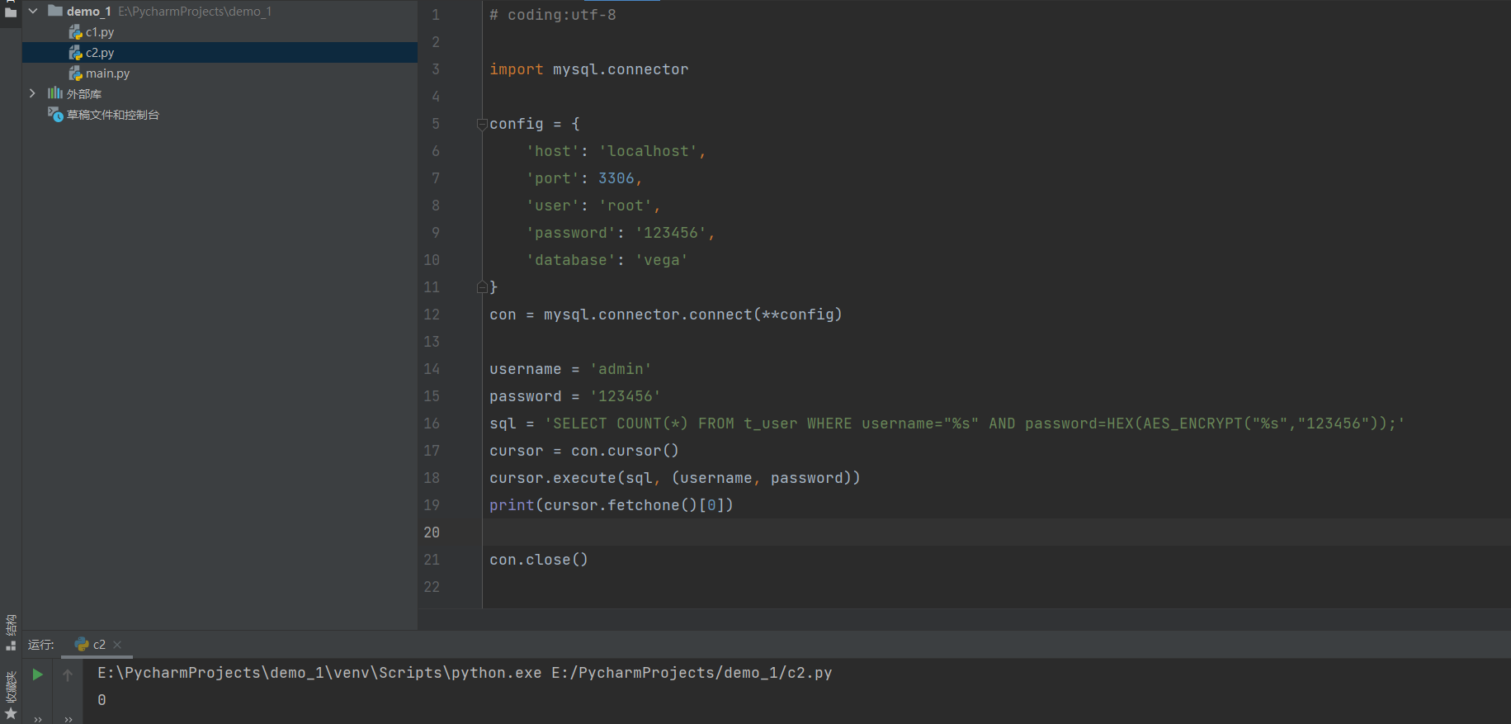Click the con.close() line
This screenshot has width=1511, height=724.
(x=539, y=560)
